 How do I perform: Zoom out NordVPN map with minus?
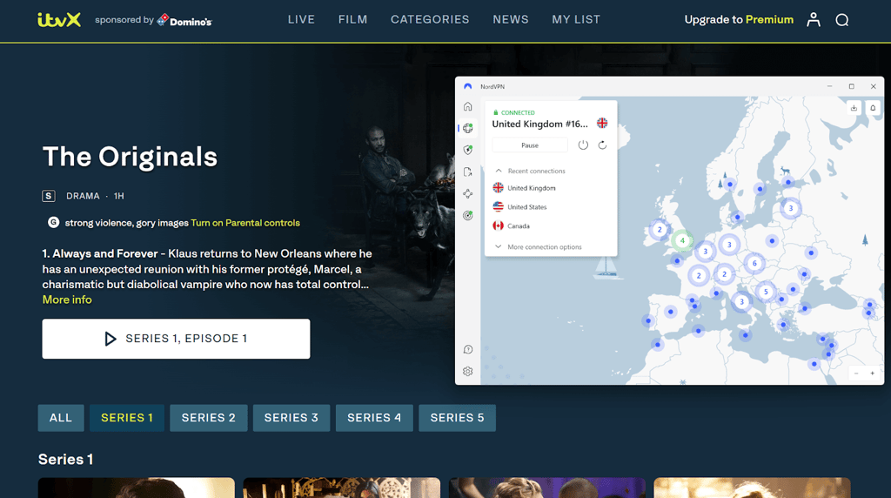pos(856,373)
